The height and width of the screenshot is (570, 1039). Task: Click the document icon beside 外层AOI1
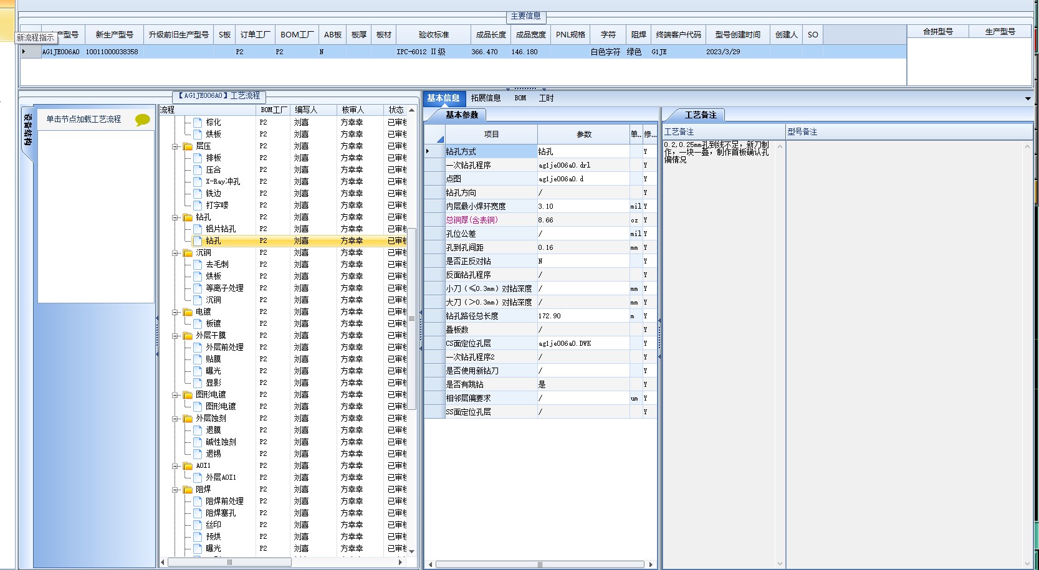pos(198,478)
